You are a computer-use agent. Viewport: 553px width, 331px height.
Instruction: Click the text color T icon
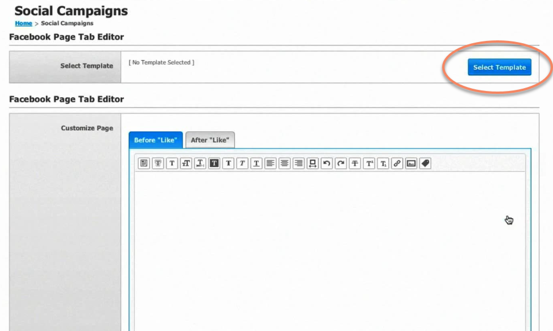pyautogui.click(x=200, y=163)
